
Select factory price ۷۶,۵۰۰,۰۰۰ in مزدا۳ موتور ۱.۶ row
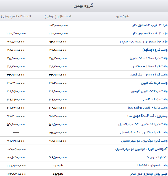tap(16, 42)
